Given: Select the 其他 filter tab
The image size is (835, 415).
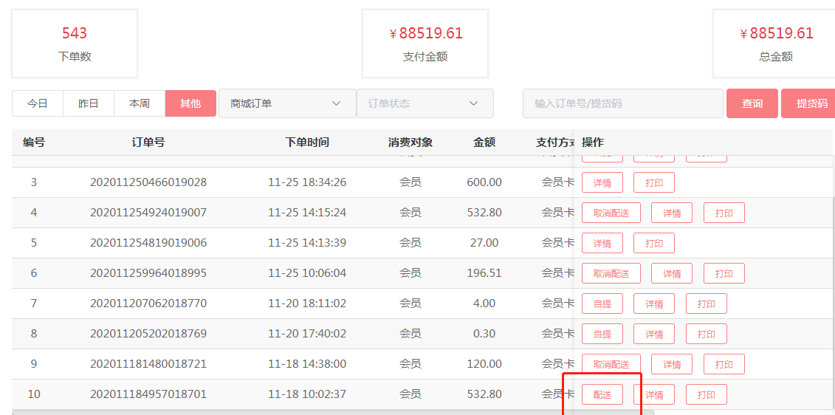Looking at the screenshot, I should tap(190, 103).
